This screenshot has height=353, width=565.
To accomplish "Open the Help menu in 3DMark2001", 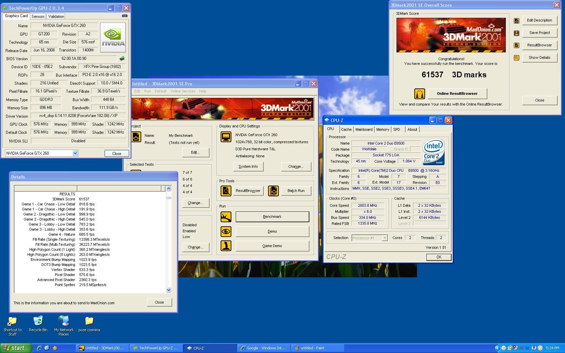I will click(202, 91).
